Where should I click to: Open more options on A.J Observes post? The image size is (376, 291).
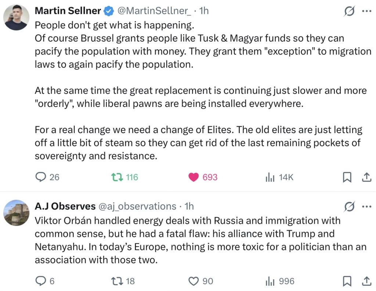pyautogui.click(x=366, y=207)
